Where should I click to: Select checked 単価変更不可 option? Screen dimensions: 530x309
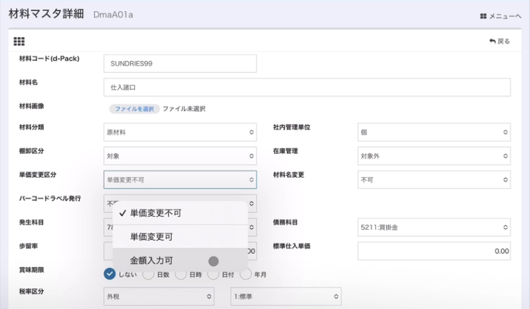coord(155,213)
